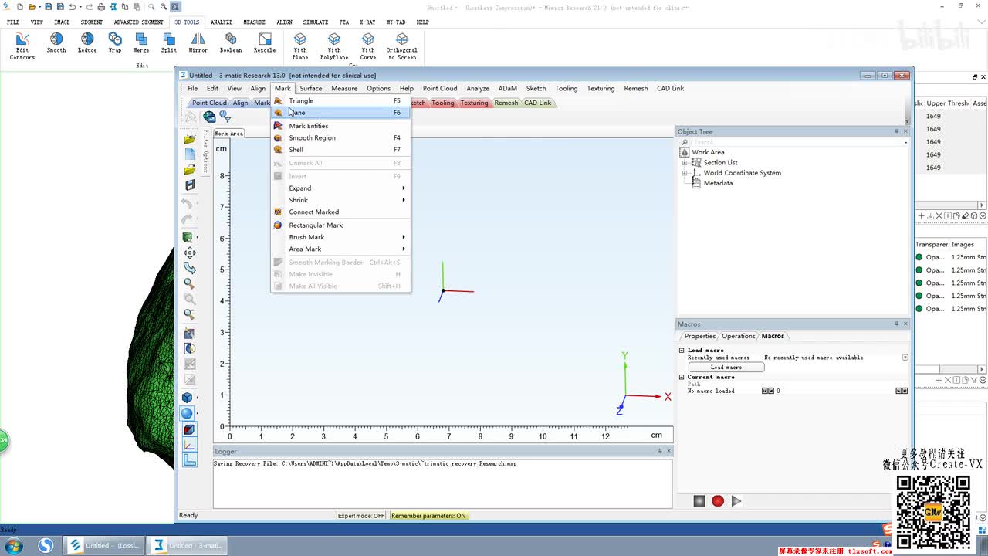Expand the World Coordinate System node
The width and height of the screenshot is (988, 556).
(x=685, y=173)
